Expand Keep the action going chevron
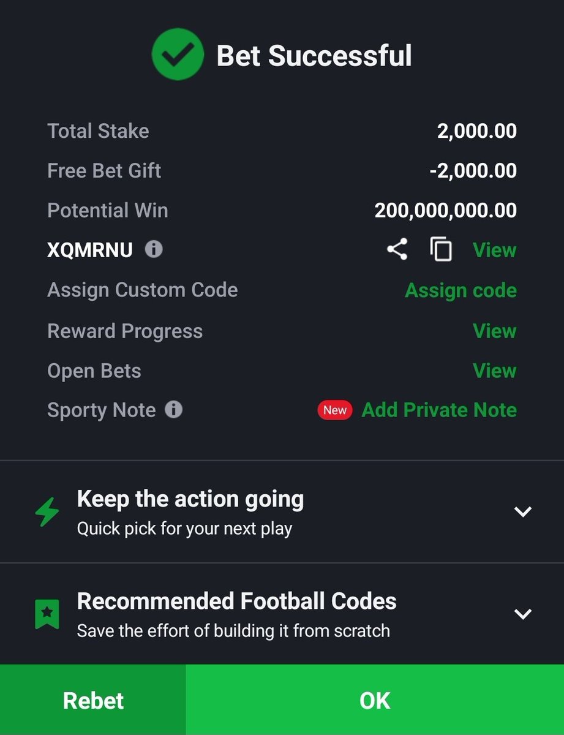This screenshot has height=735, width=564. [522, 511]
